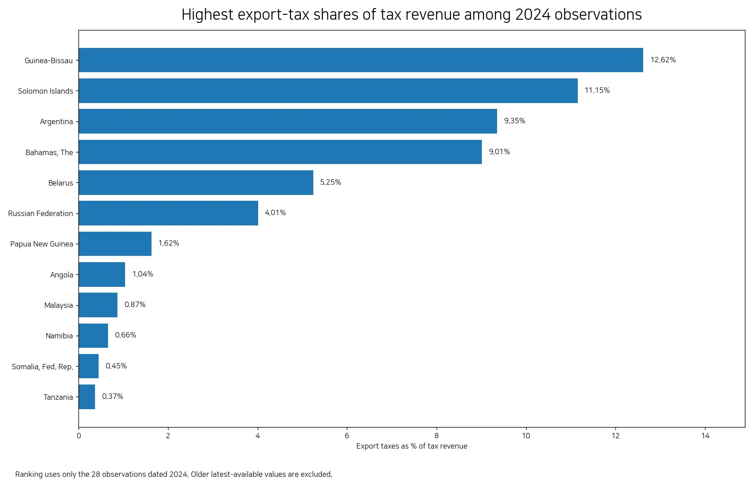Click the 9.35% value label
Image resolution: width=753 pixels, height=484 pixels.
515,121
